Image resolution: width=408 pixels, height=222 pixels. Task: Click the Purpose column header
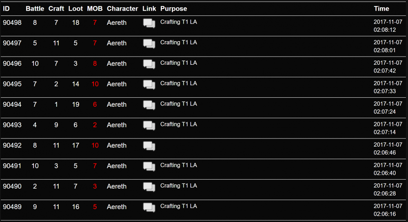point(173,9)
